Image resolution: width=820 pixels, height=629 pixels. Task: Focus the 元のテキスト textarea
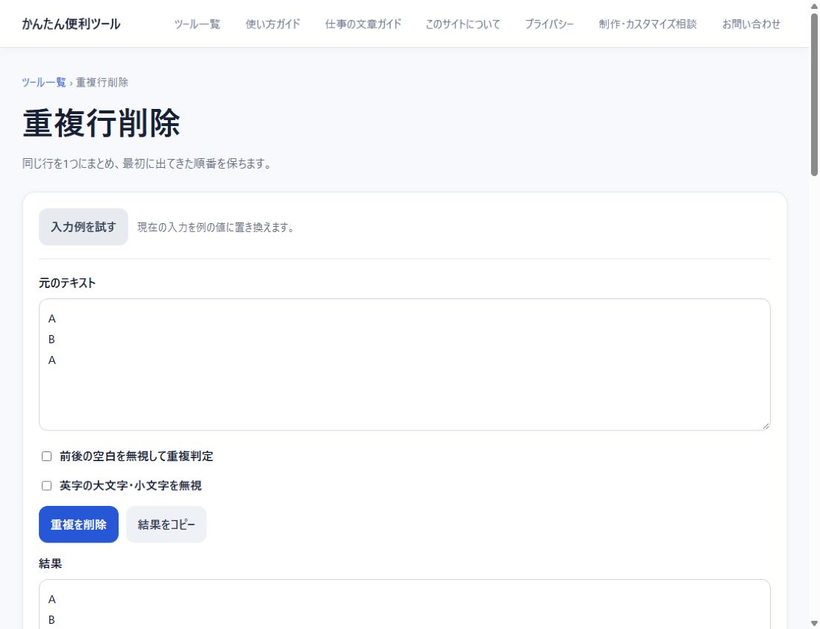coord(404,364)
